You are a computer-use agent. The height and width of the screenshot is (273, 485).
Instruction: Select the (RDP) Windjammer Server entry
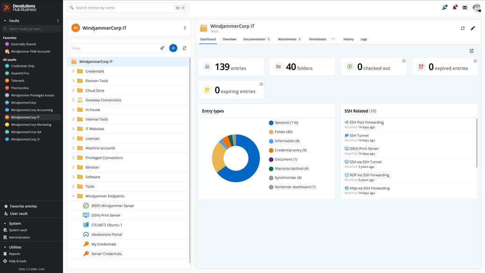coord(112,206)
